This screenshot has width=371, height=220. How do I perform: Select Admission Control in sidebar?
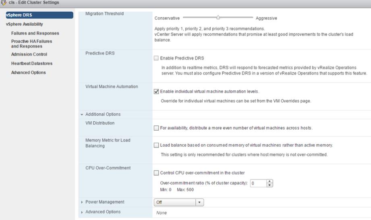pyautogui.click(x=29, y=54)
